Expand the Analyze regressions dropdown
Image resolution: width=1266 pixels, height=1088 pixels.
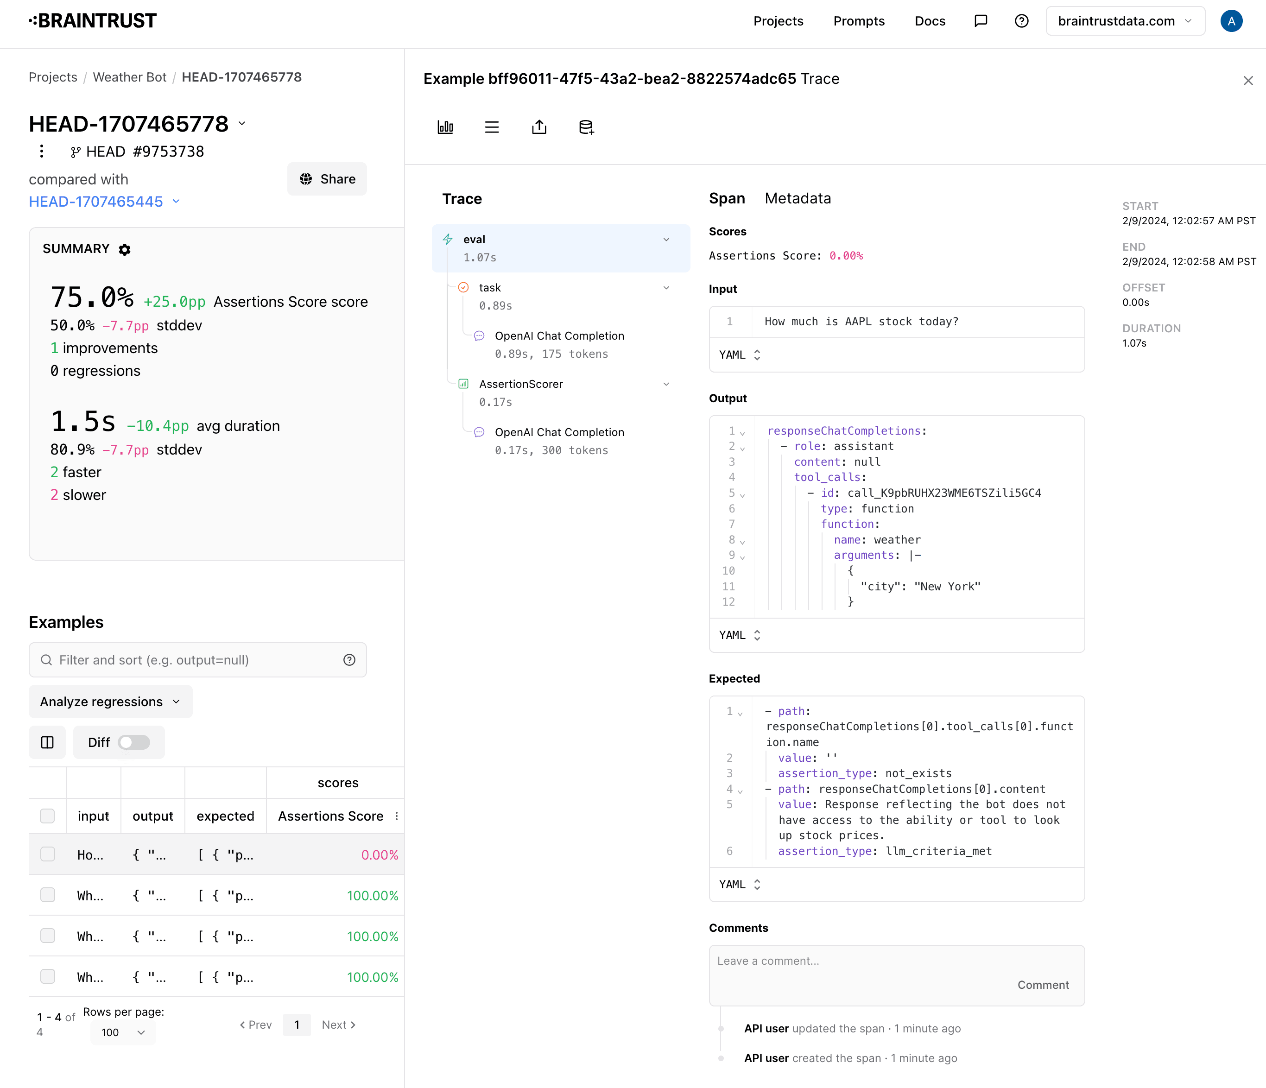click(110, 701)
